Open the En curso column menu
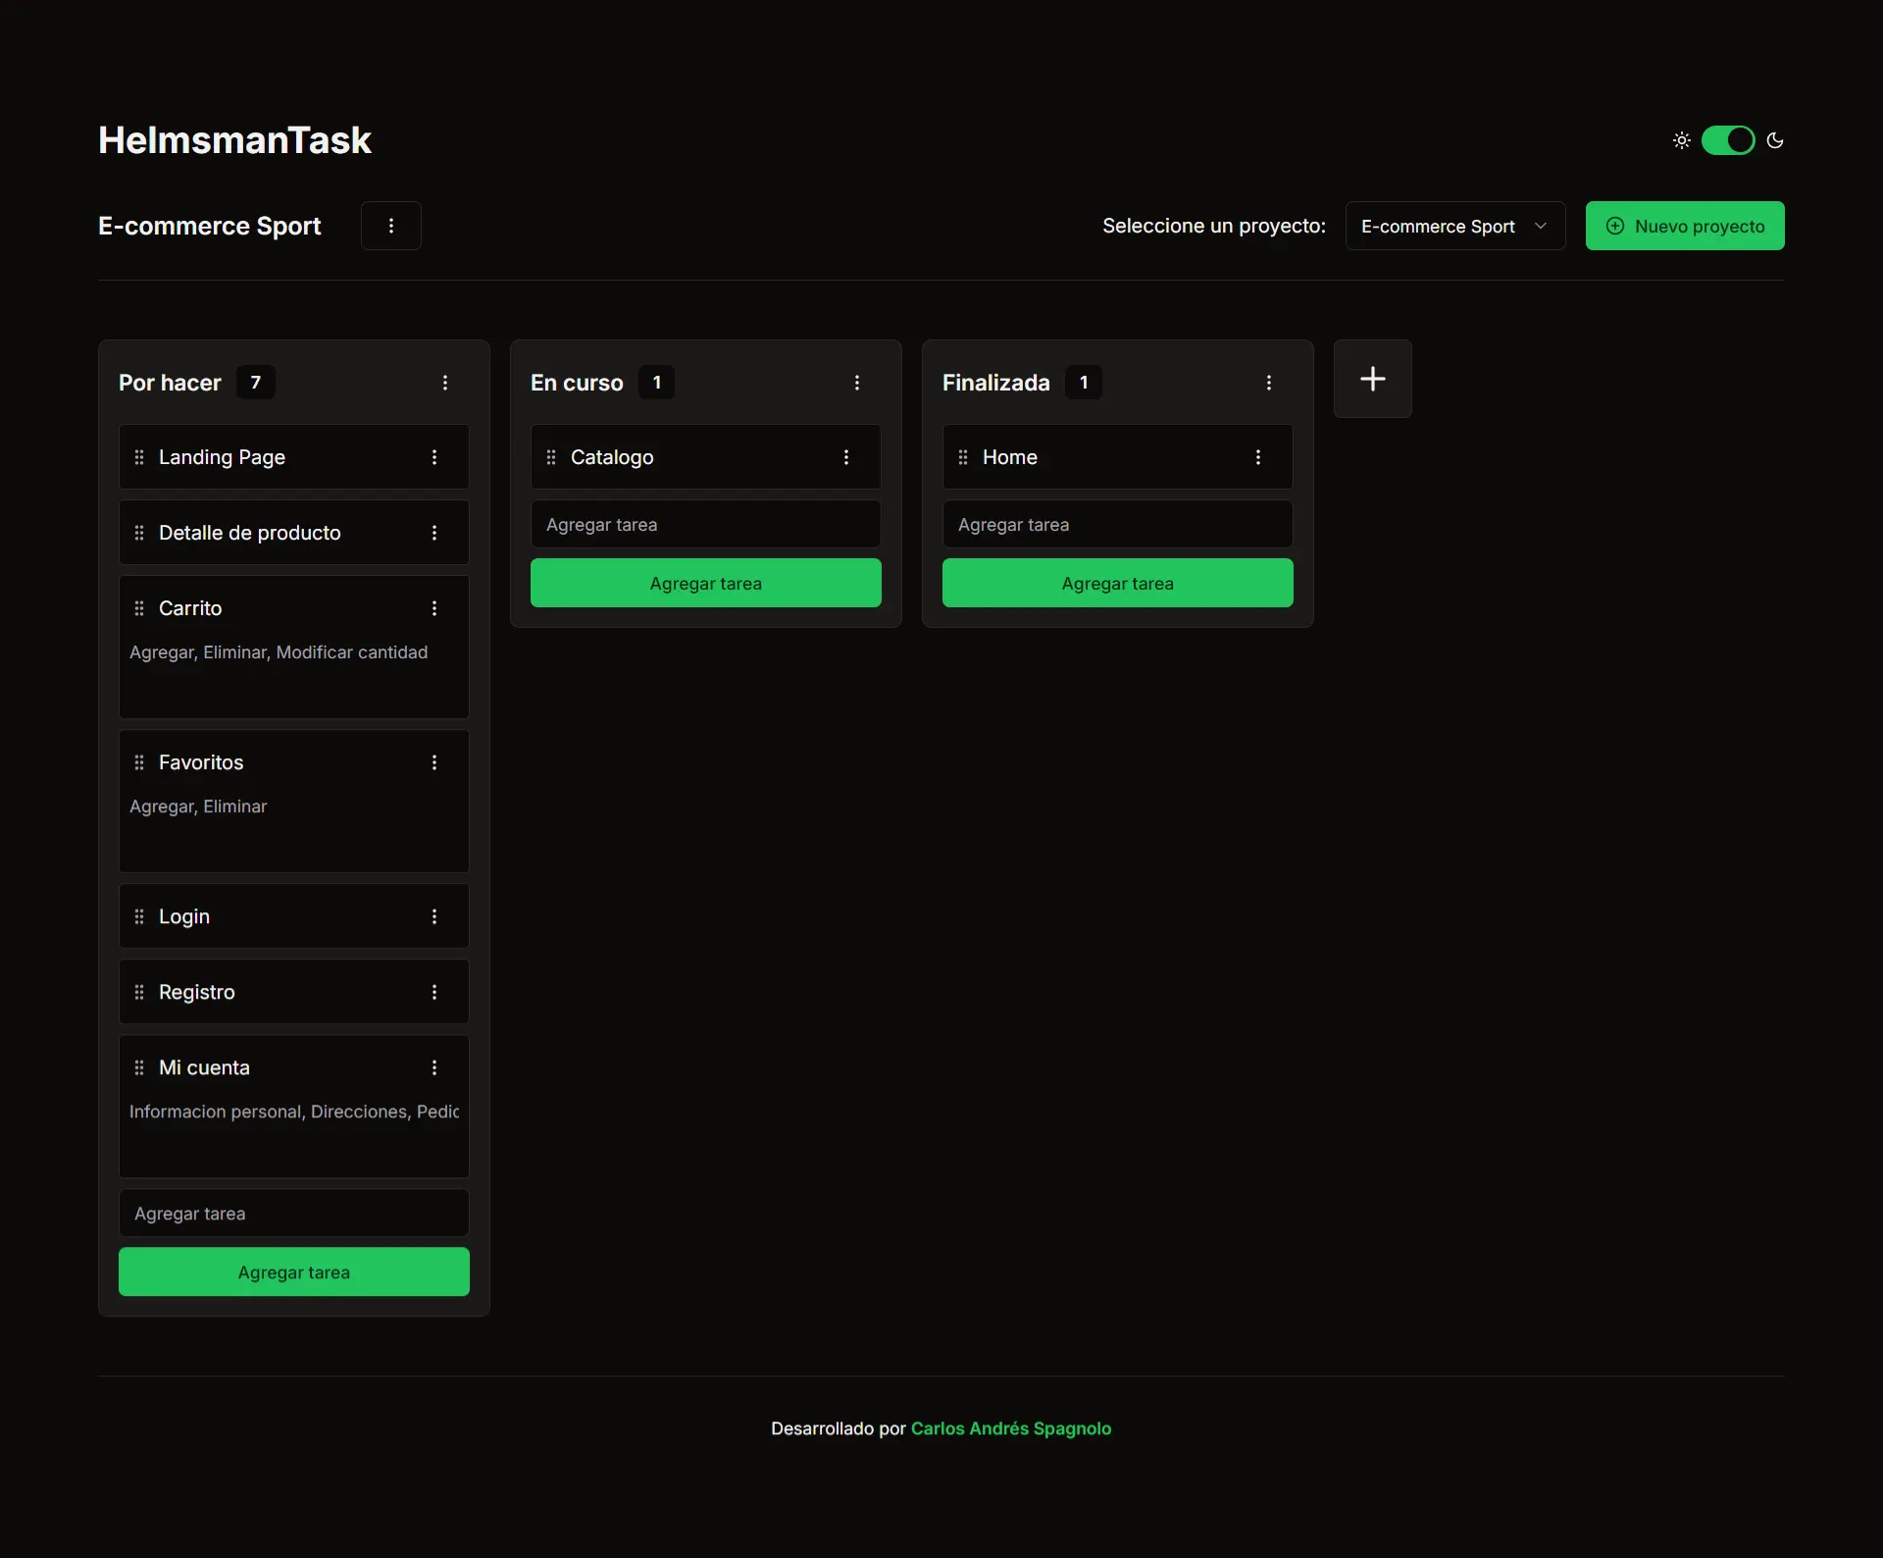This screenshot has width=1883, height=1558. coord(857,383)
